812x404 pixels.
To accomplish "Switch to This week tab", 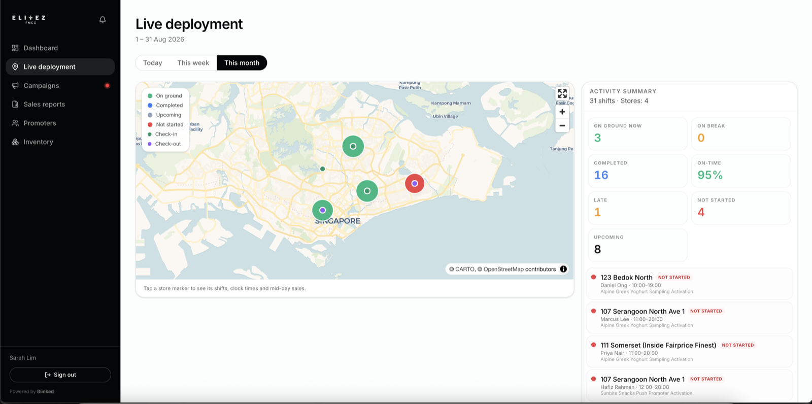I will [x=193, y=63].
